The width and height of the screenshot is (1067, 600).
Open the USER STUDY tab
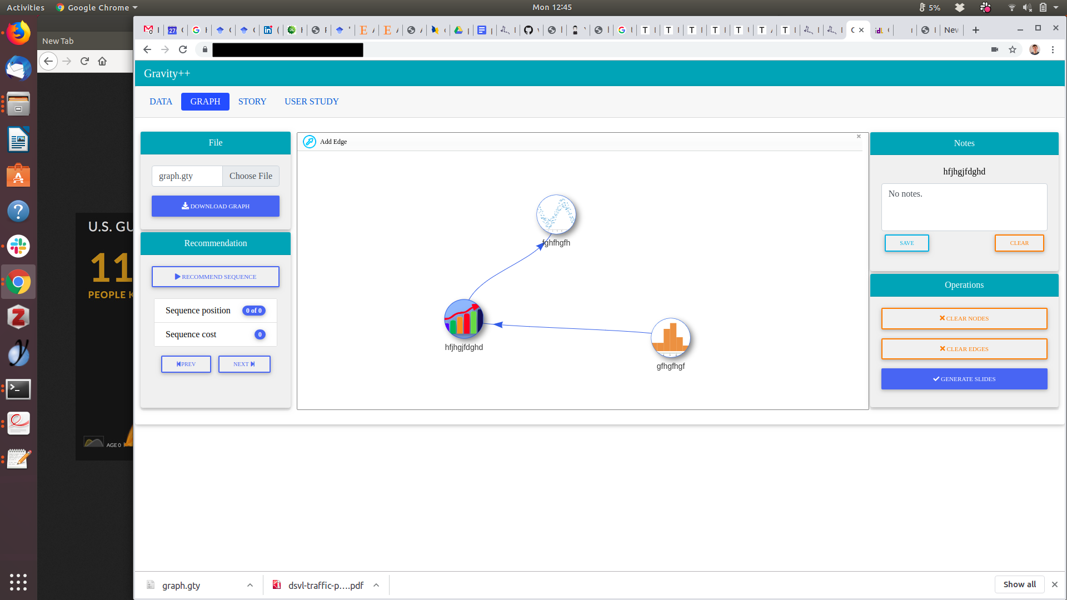311,102
